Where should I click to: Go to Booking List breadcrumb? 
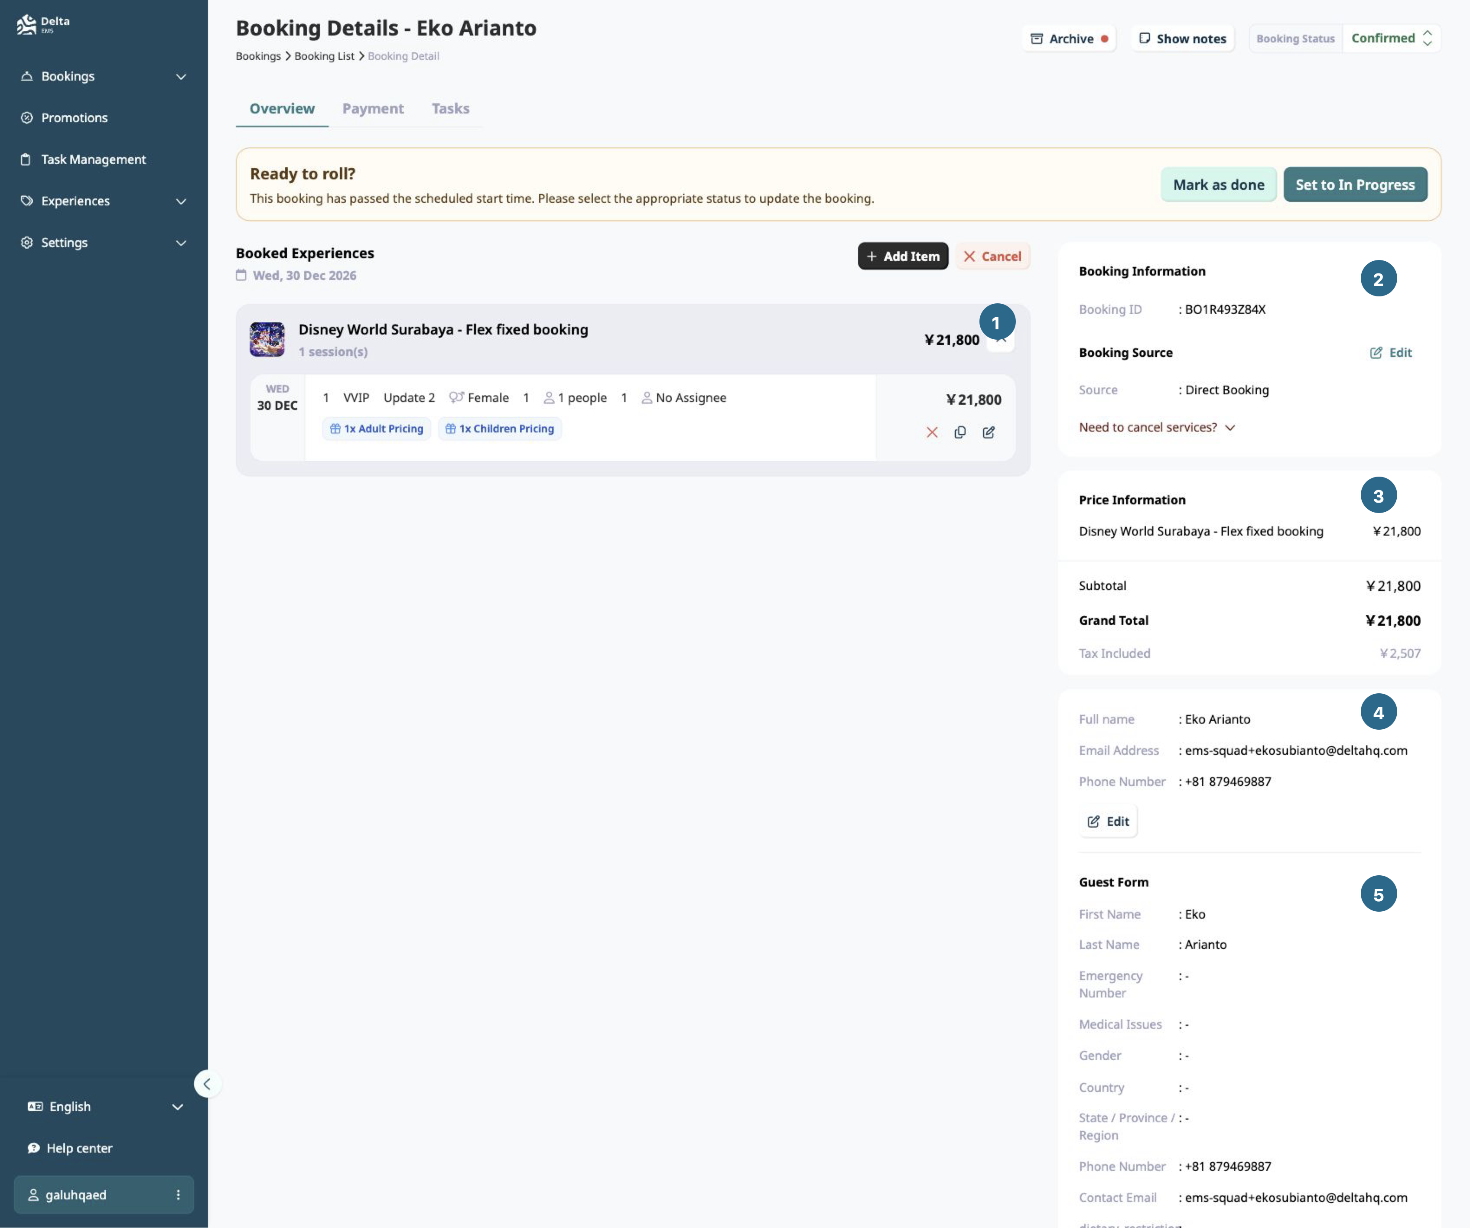click(x=324, y=56)
